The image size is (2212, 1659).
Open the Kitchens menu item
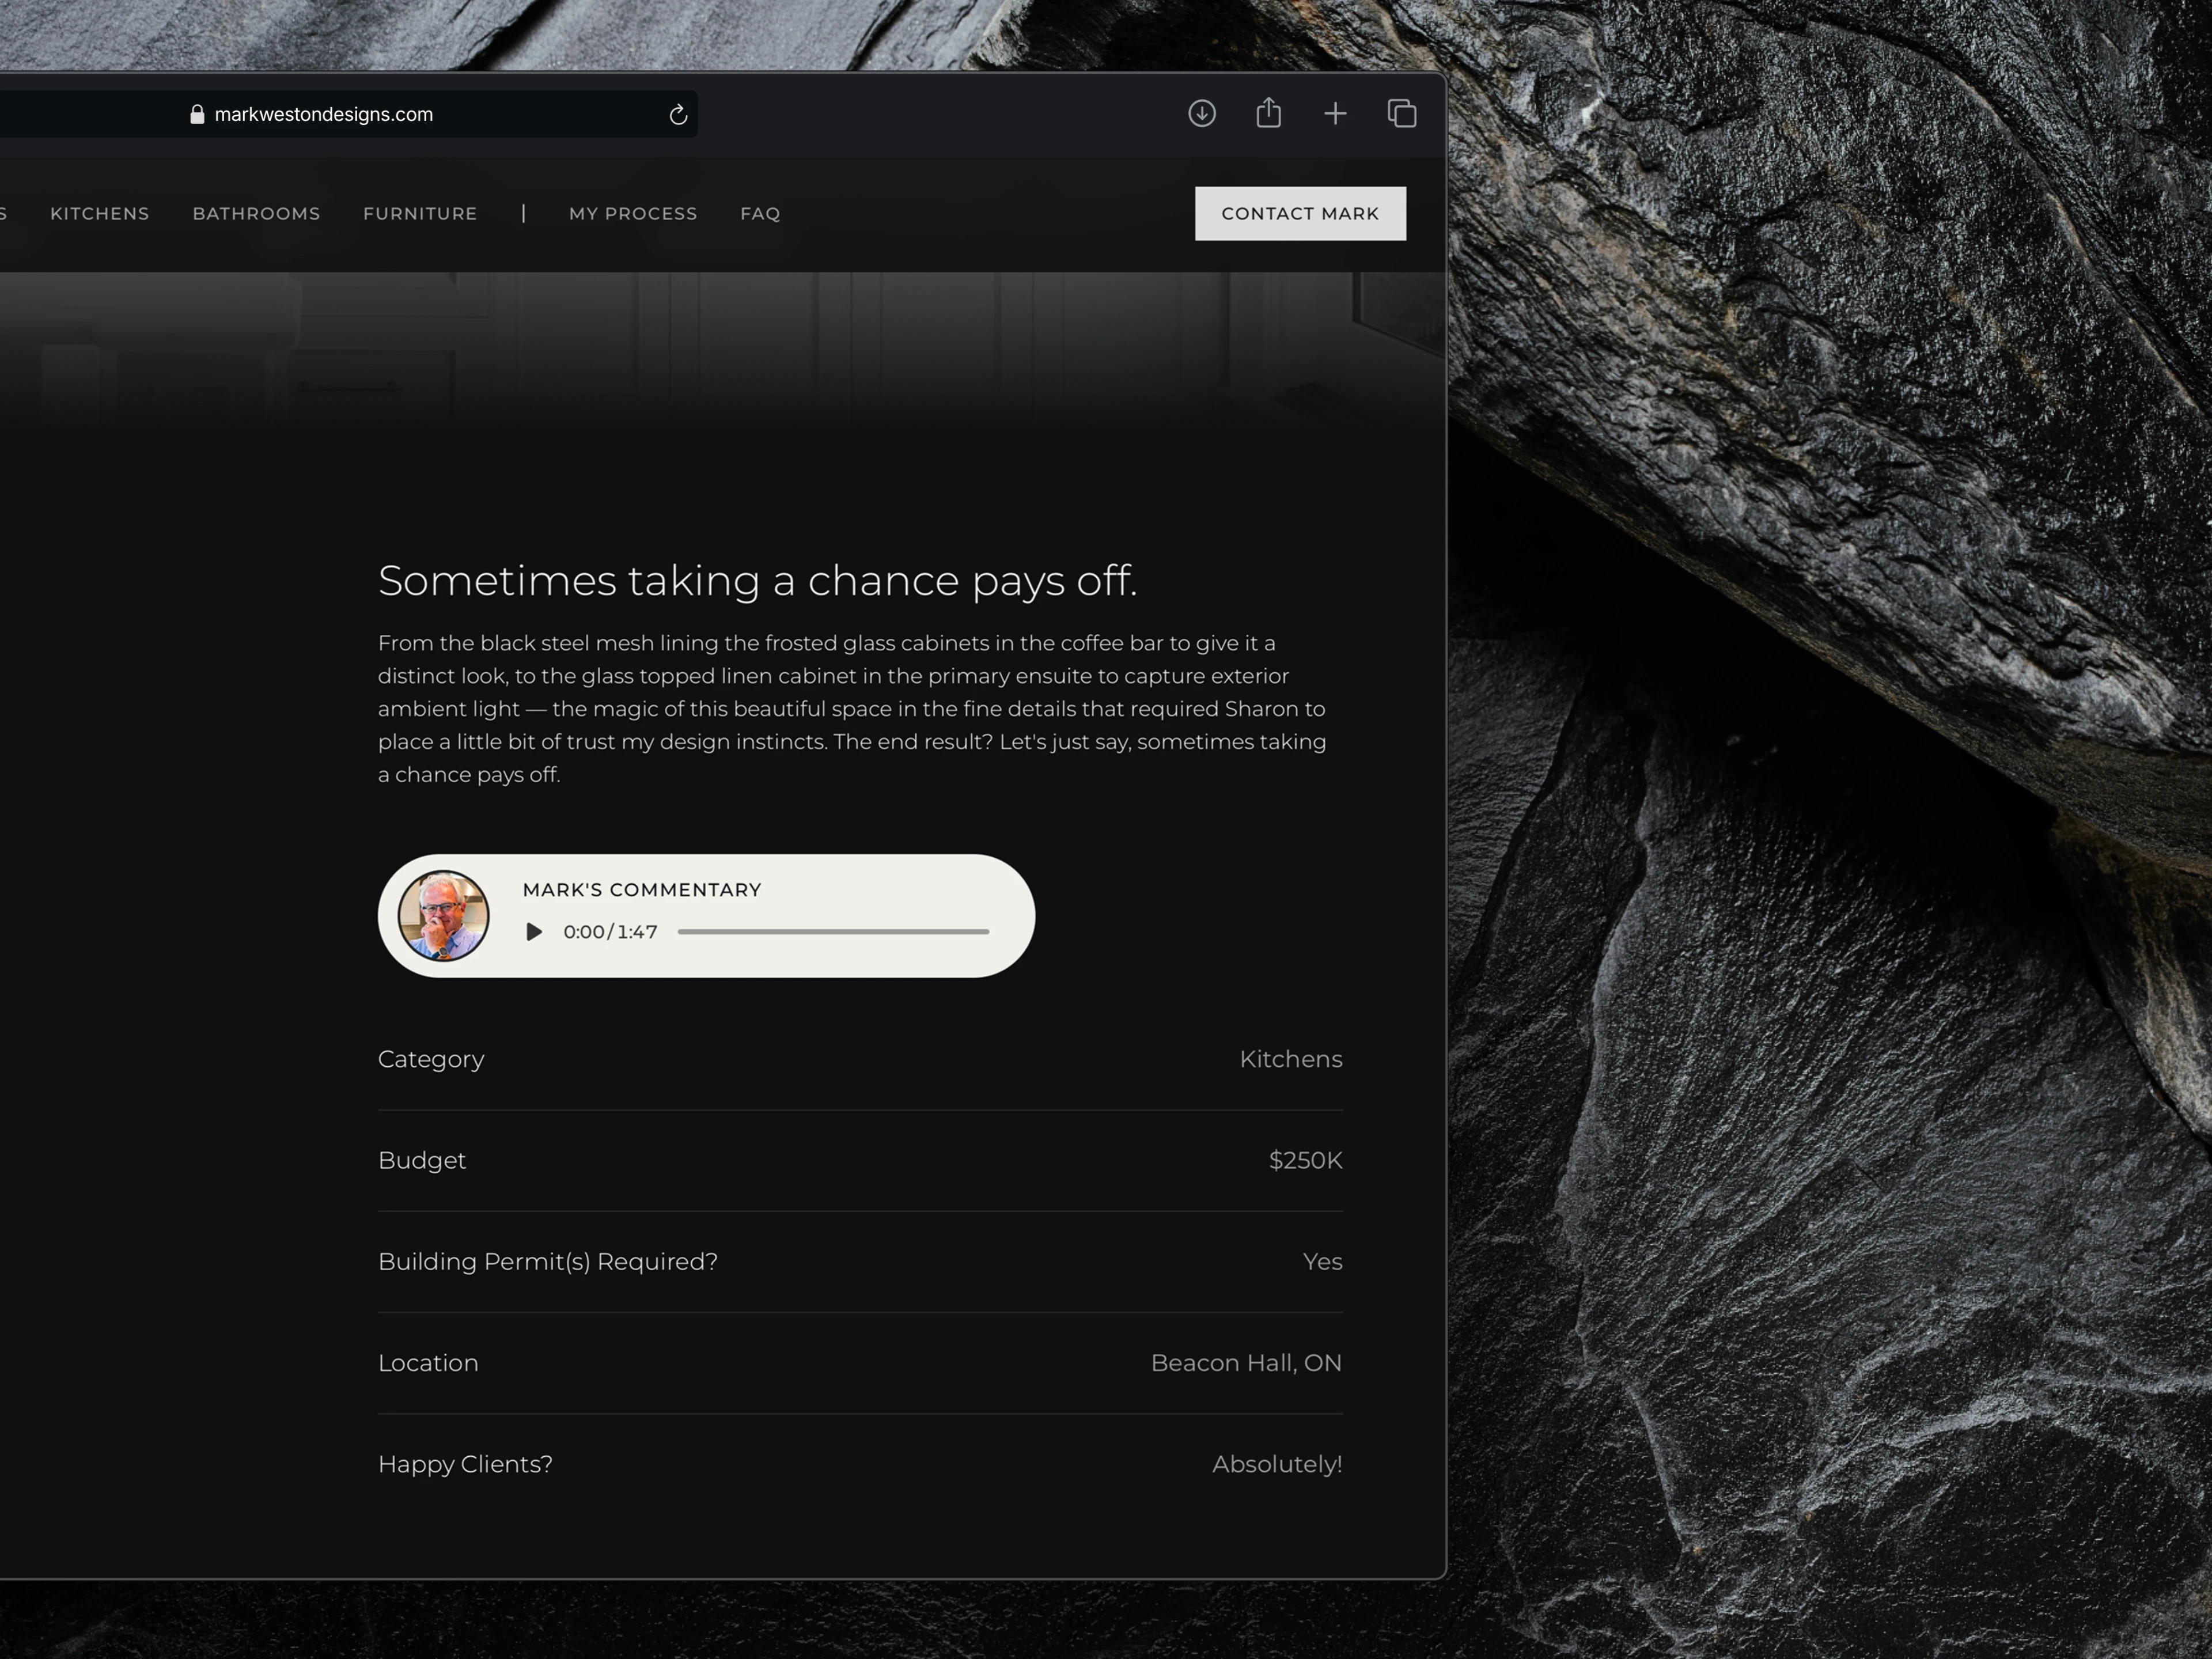click(100, 213)
